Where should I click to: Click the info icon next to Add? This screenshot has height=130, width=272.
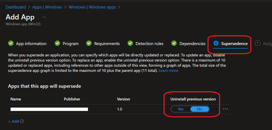point(22,121)
